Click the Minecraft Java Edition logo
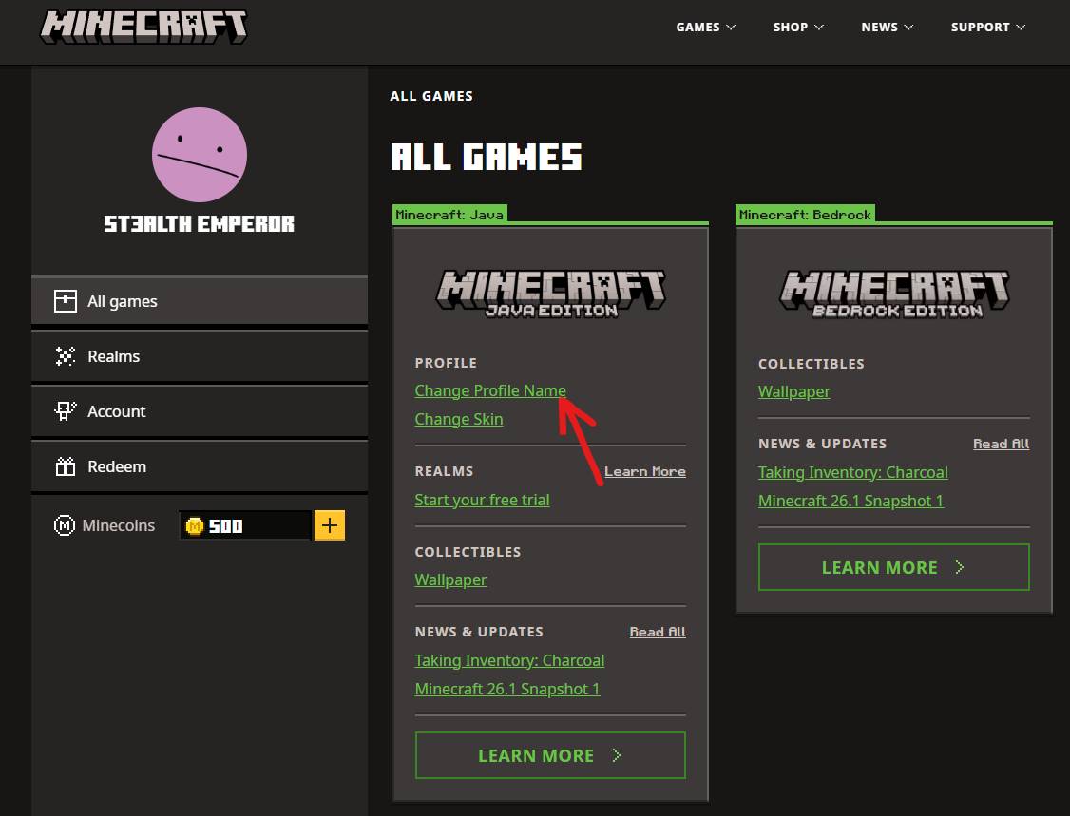Viewport: 1070px width, 816px height. click(550, 294)
